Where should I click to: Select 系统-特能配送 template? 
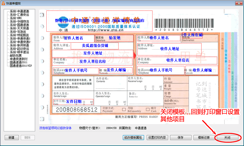tap(19, 35)
